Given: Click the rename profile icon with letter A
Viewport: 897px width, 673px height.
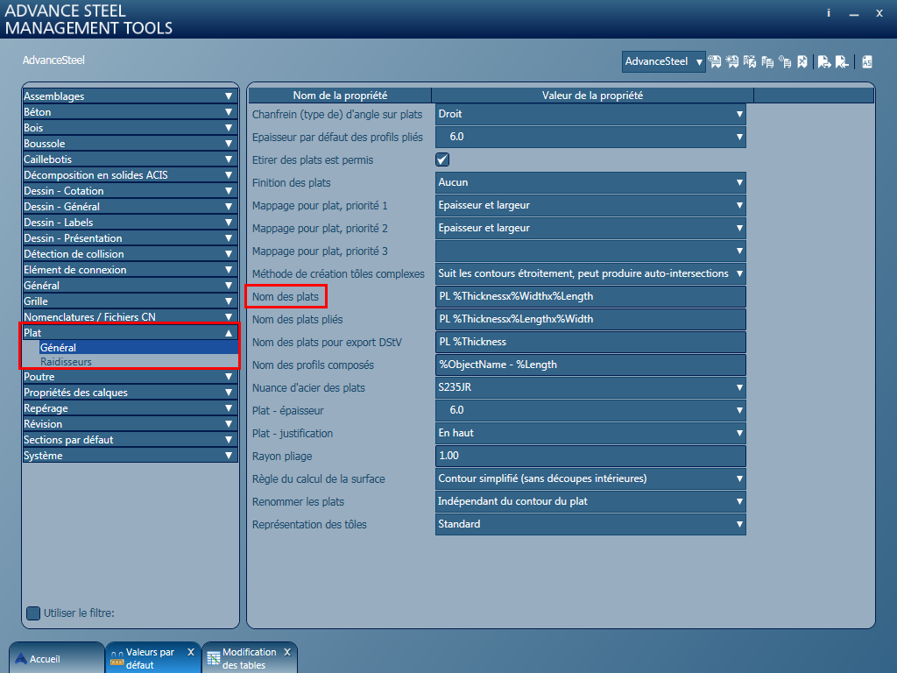Looking at the screenshot, I should (x=750, y=61).
